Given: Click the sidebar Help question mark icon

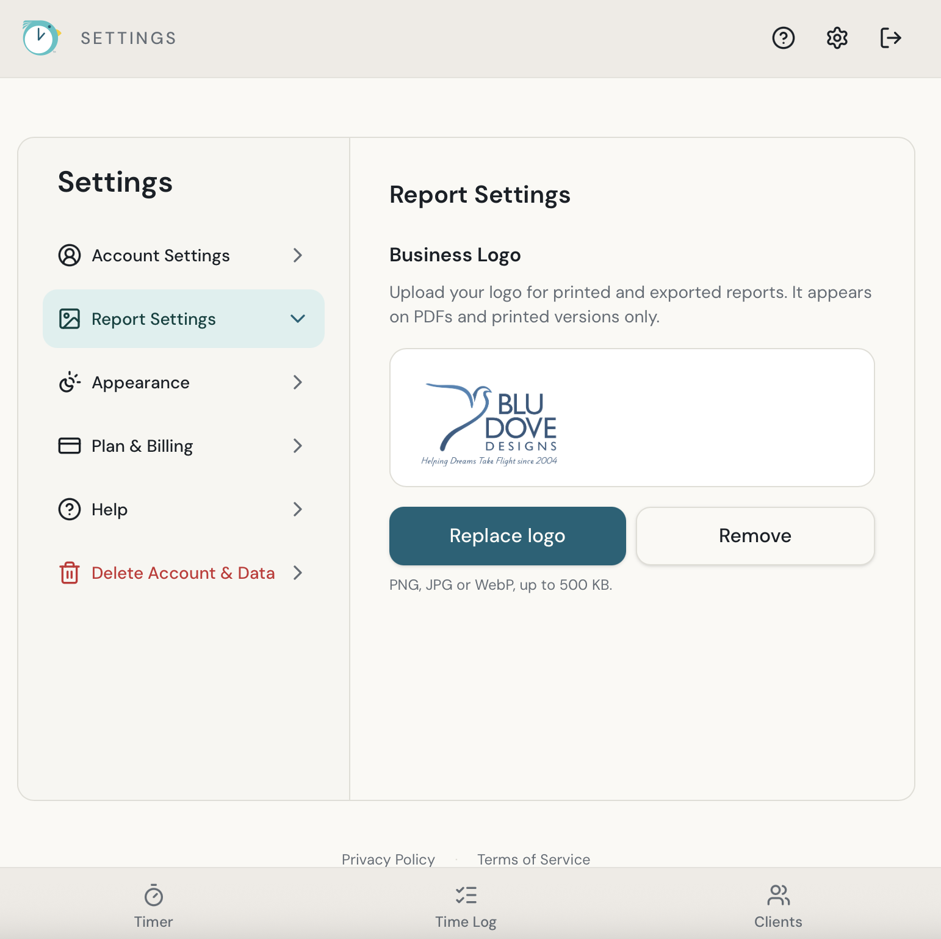Looking at the screenshot, I should pos(70,509).
